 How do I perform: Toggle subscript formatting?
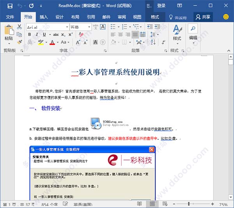[x=63, y=35]
